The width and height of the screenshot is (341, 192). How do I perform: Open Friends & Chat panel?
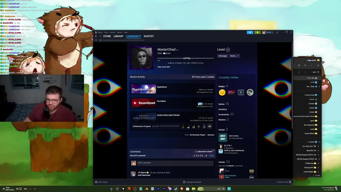coord(284,182)
